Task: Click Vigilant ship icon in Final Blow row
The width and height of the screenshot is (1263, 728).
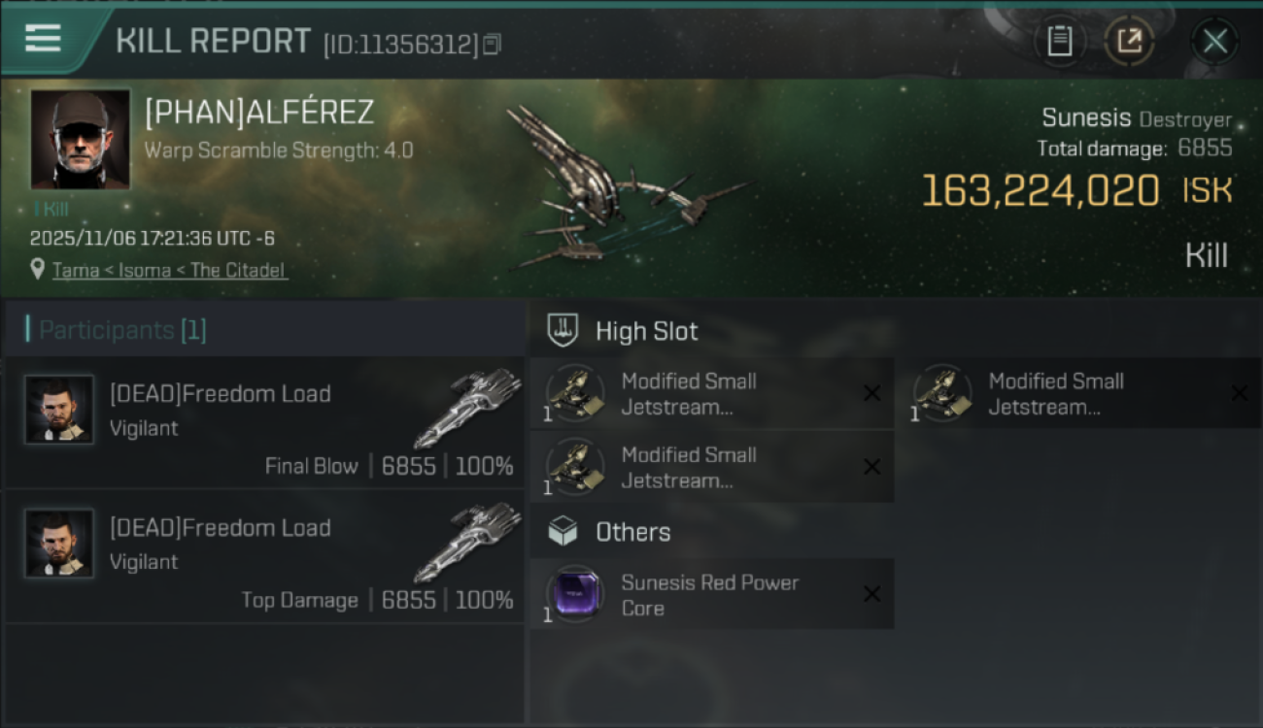Action: pyautogui.click(x=468, y=408)
